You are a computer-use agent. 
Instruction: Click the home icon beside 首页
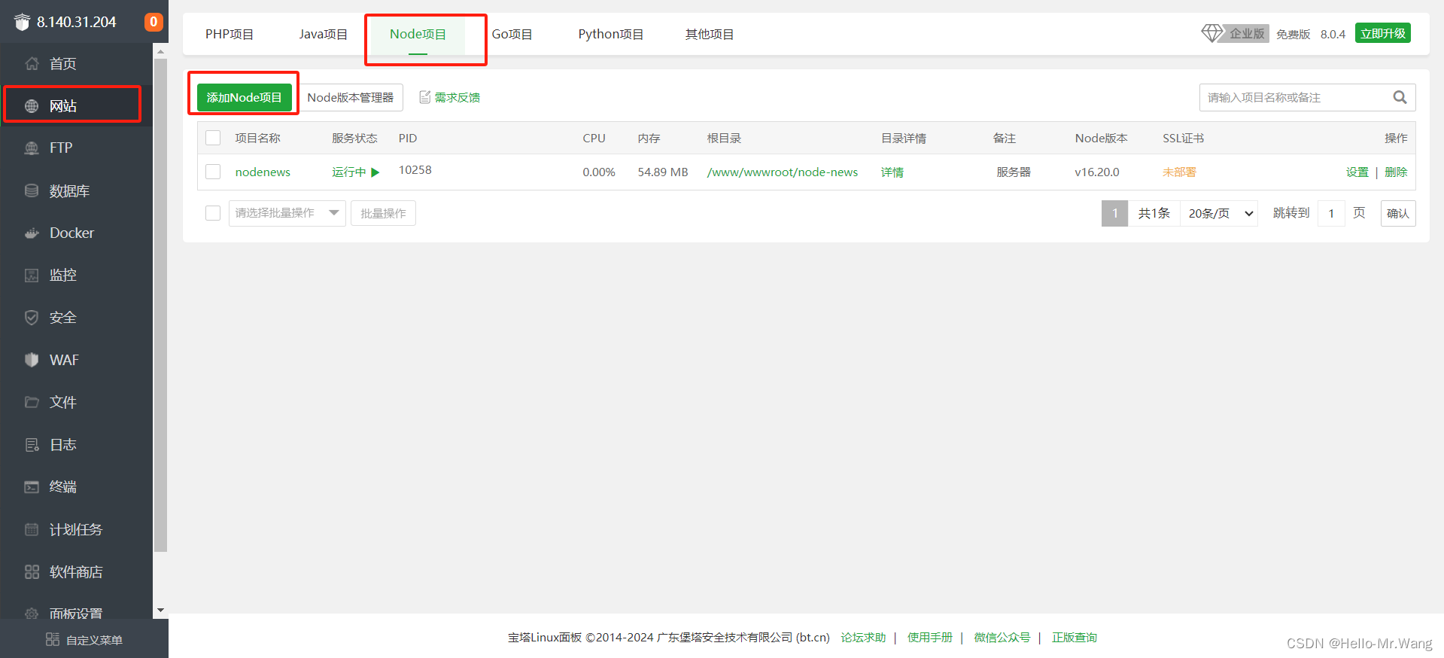click(x=32, y=63)
